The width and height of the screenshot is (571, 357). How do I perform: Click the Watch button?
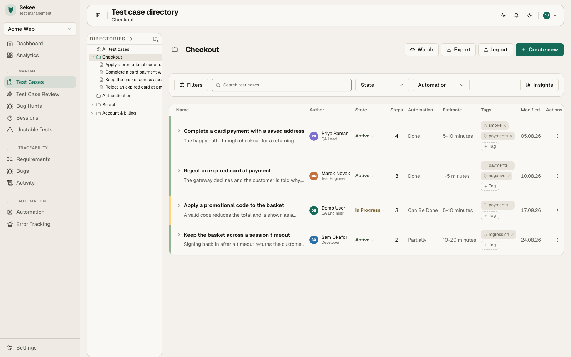click(421, 50)
